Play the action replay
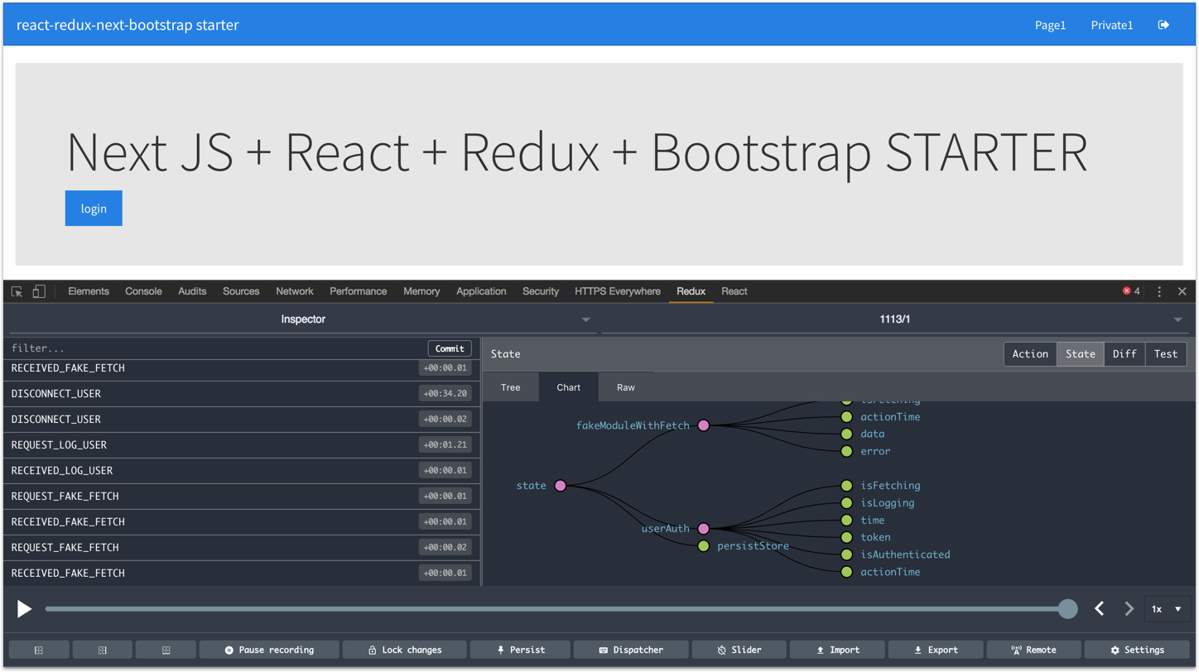Image resolution: width=1199 pixels, height=672 pixels. [x=24, y=609]
